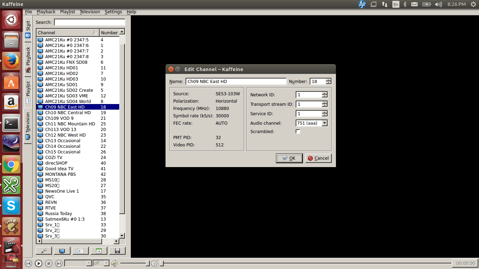Open the program guide list icon button
This screenshot has height=269, width=479.
coord(81,251)
